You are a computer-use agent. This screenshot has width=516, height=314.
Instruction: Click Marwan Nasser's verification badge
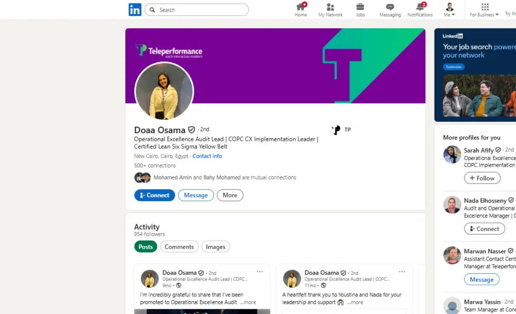[x=510, y=251]
